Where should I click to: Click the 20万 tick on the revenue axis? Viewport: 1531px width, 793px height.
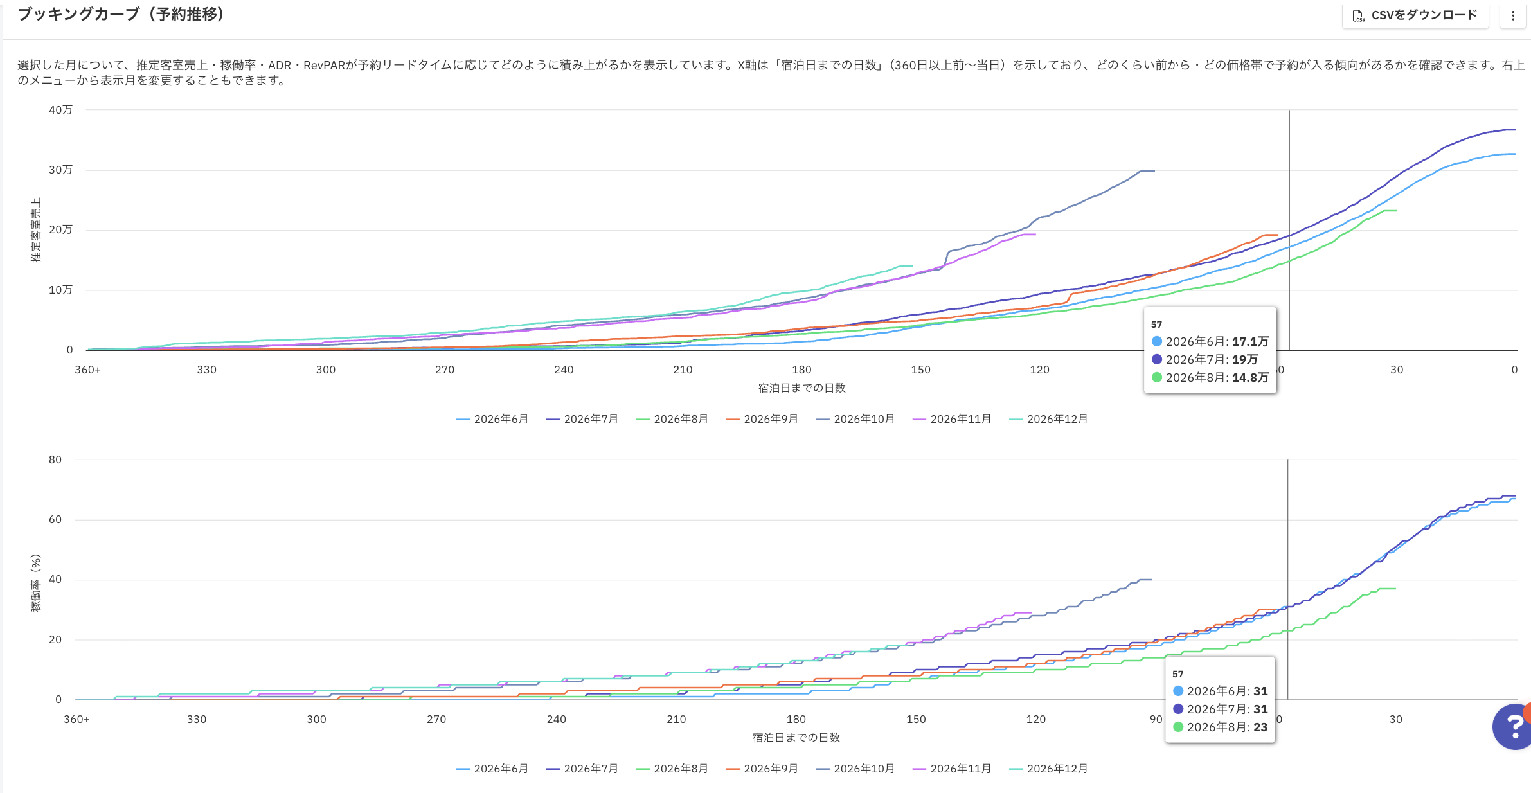pyautogui.click(x=60, y=229)
